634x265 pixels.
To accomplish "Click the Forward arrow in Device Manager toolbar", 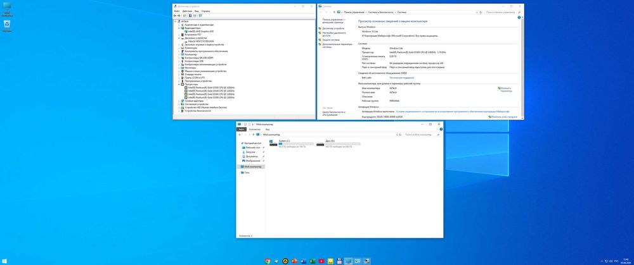I will [x=179, y=15].
